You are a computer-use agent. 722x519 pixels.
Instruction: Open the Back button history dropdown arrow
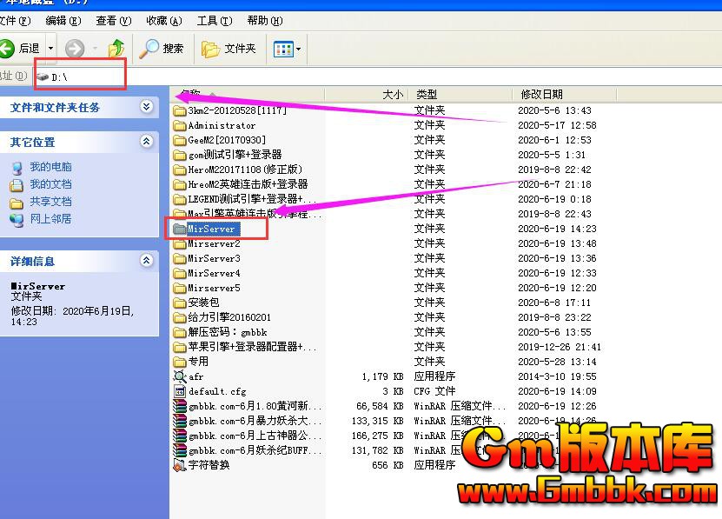coord(50,49)
